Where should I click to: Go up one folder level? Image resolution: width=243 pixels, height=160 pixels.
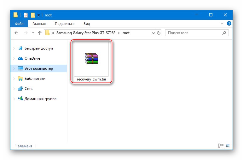(x=40, y=33)
